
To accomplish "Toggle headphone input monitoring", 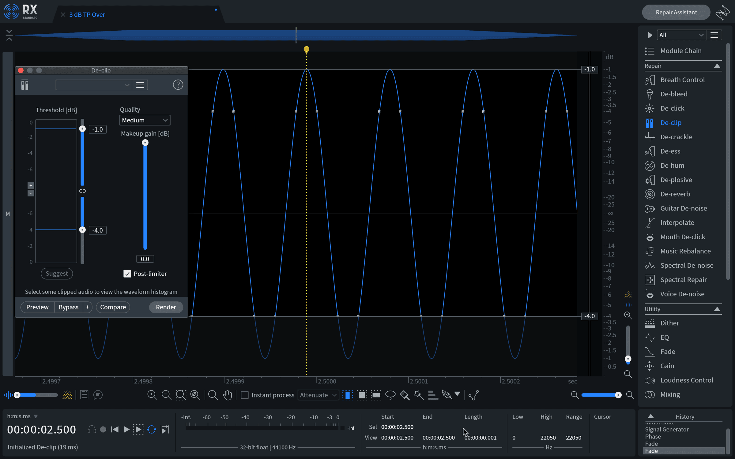I will pos(92,430).
